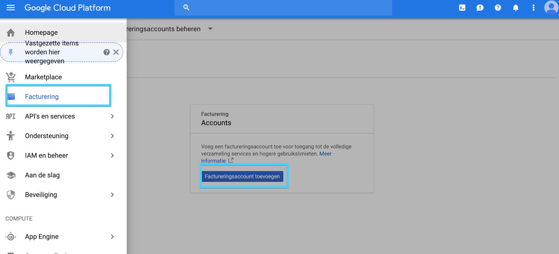
Task: Open the hamburger navigation menu
Action: (x=11, y=8)
